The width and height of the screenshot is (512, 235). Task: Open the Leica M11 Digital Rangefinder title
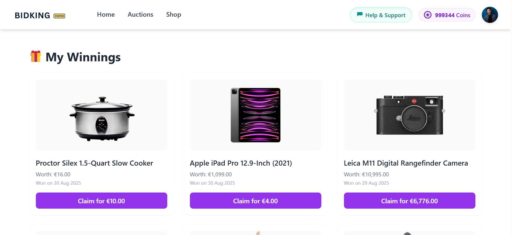pyautogui.click(x=406, y=163)
